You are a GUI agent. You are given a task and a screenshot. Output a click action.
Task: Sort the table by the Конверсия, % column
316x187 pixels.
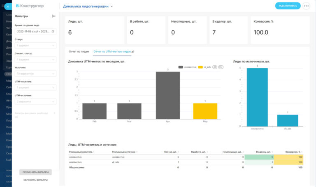point(294,152)
